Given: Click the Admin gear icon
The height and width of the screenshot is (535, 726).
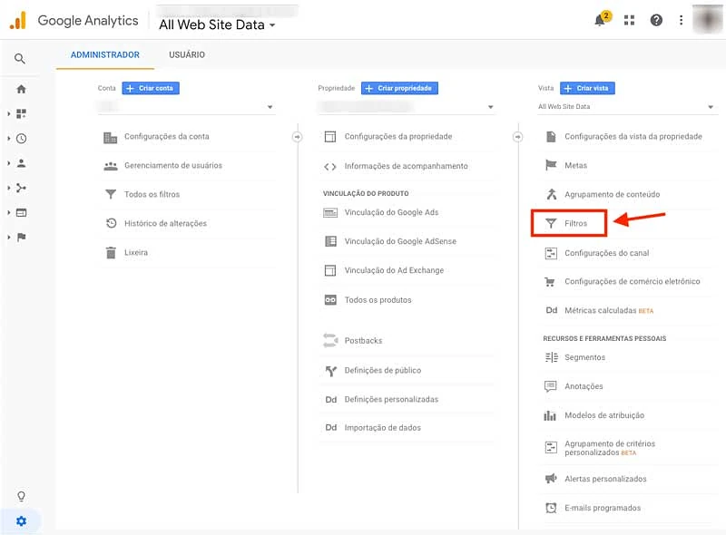Looking at the screenshot, I should (x=21, y=521).
